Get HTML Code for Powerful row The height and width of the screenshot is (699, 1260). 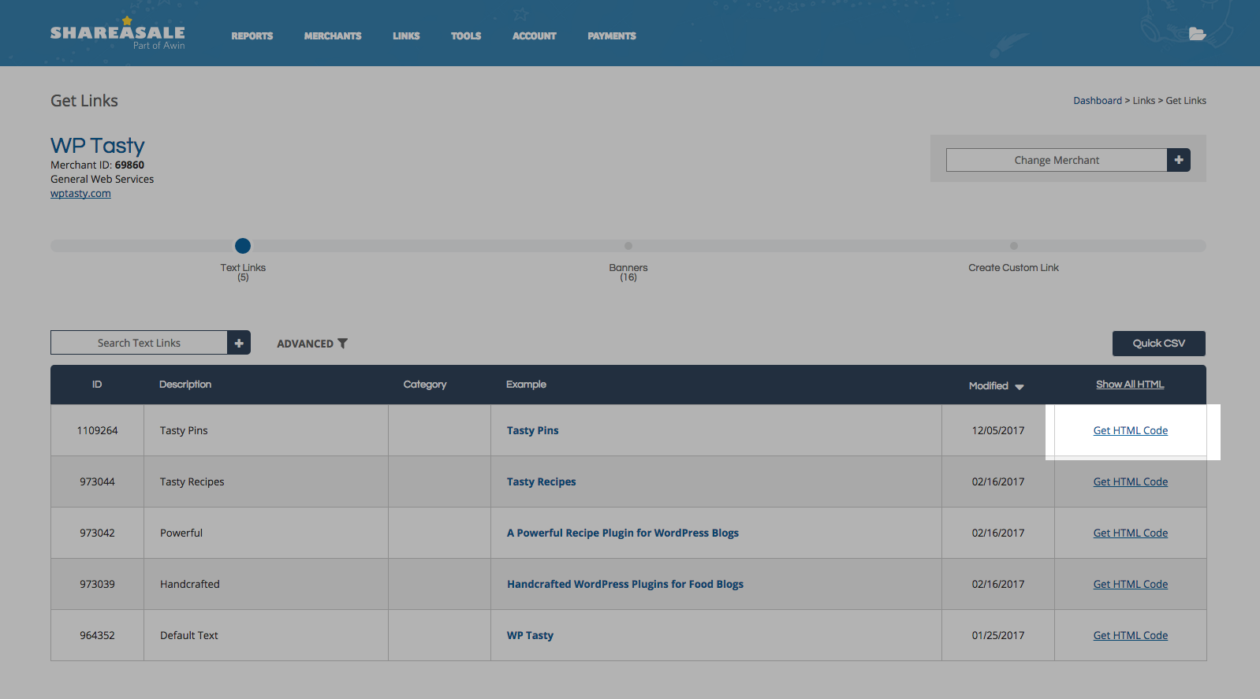click(x=1131, y=533)
